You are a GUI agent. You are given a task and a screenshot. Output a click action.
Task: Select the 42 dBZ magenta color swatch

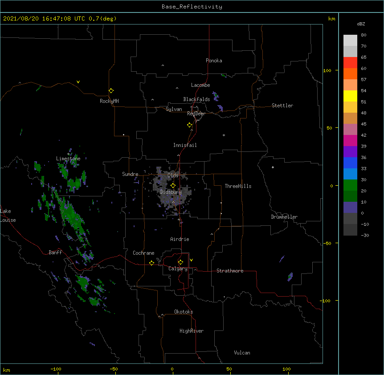point(350,140)
